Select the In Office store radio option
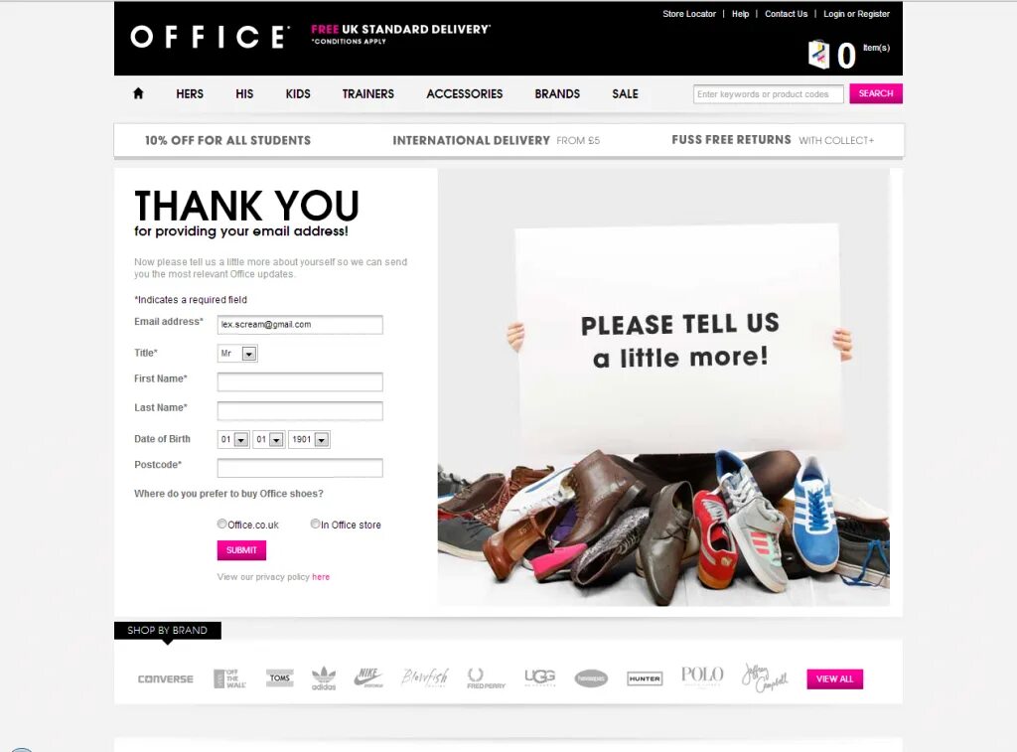This screenshot has height=752, width=1017. coord(315,524)
